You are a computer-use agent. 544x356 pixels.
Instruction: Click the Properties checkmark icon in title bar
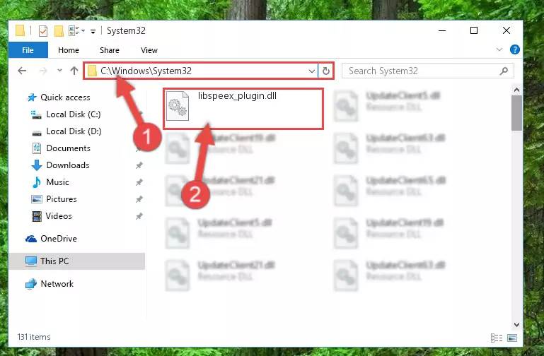43,31
